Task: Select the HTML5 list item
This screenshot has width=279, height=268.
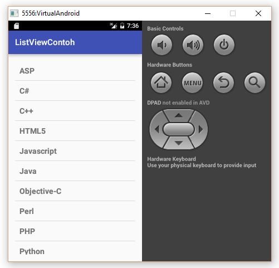Action: (75, 131)
